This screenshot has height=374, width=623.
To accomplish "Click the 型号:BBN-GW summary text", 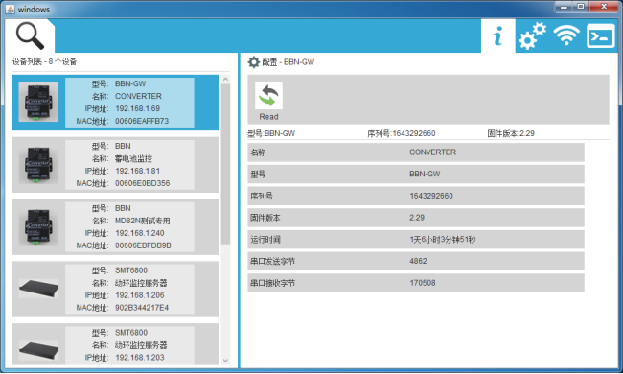I will pyautogui.click(x=271, y=133).
